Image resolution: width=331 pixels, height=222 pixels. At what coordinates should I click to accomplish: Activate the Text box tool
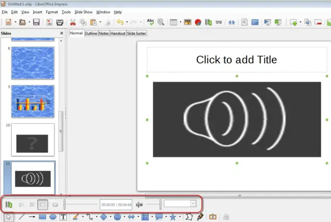[x=63, y=217]
